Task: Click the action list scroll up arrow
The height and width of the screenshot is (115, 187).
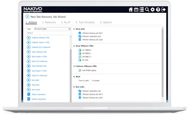Action: [71, 37]
